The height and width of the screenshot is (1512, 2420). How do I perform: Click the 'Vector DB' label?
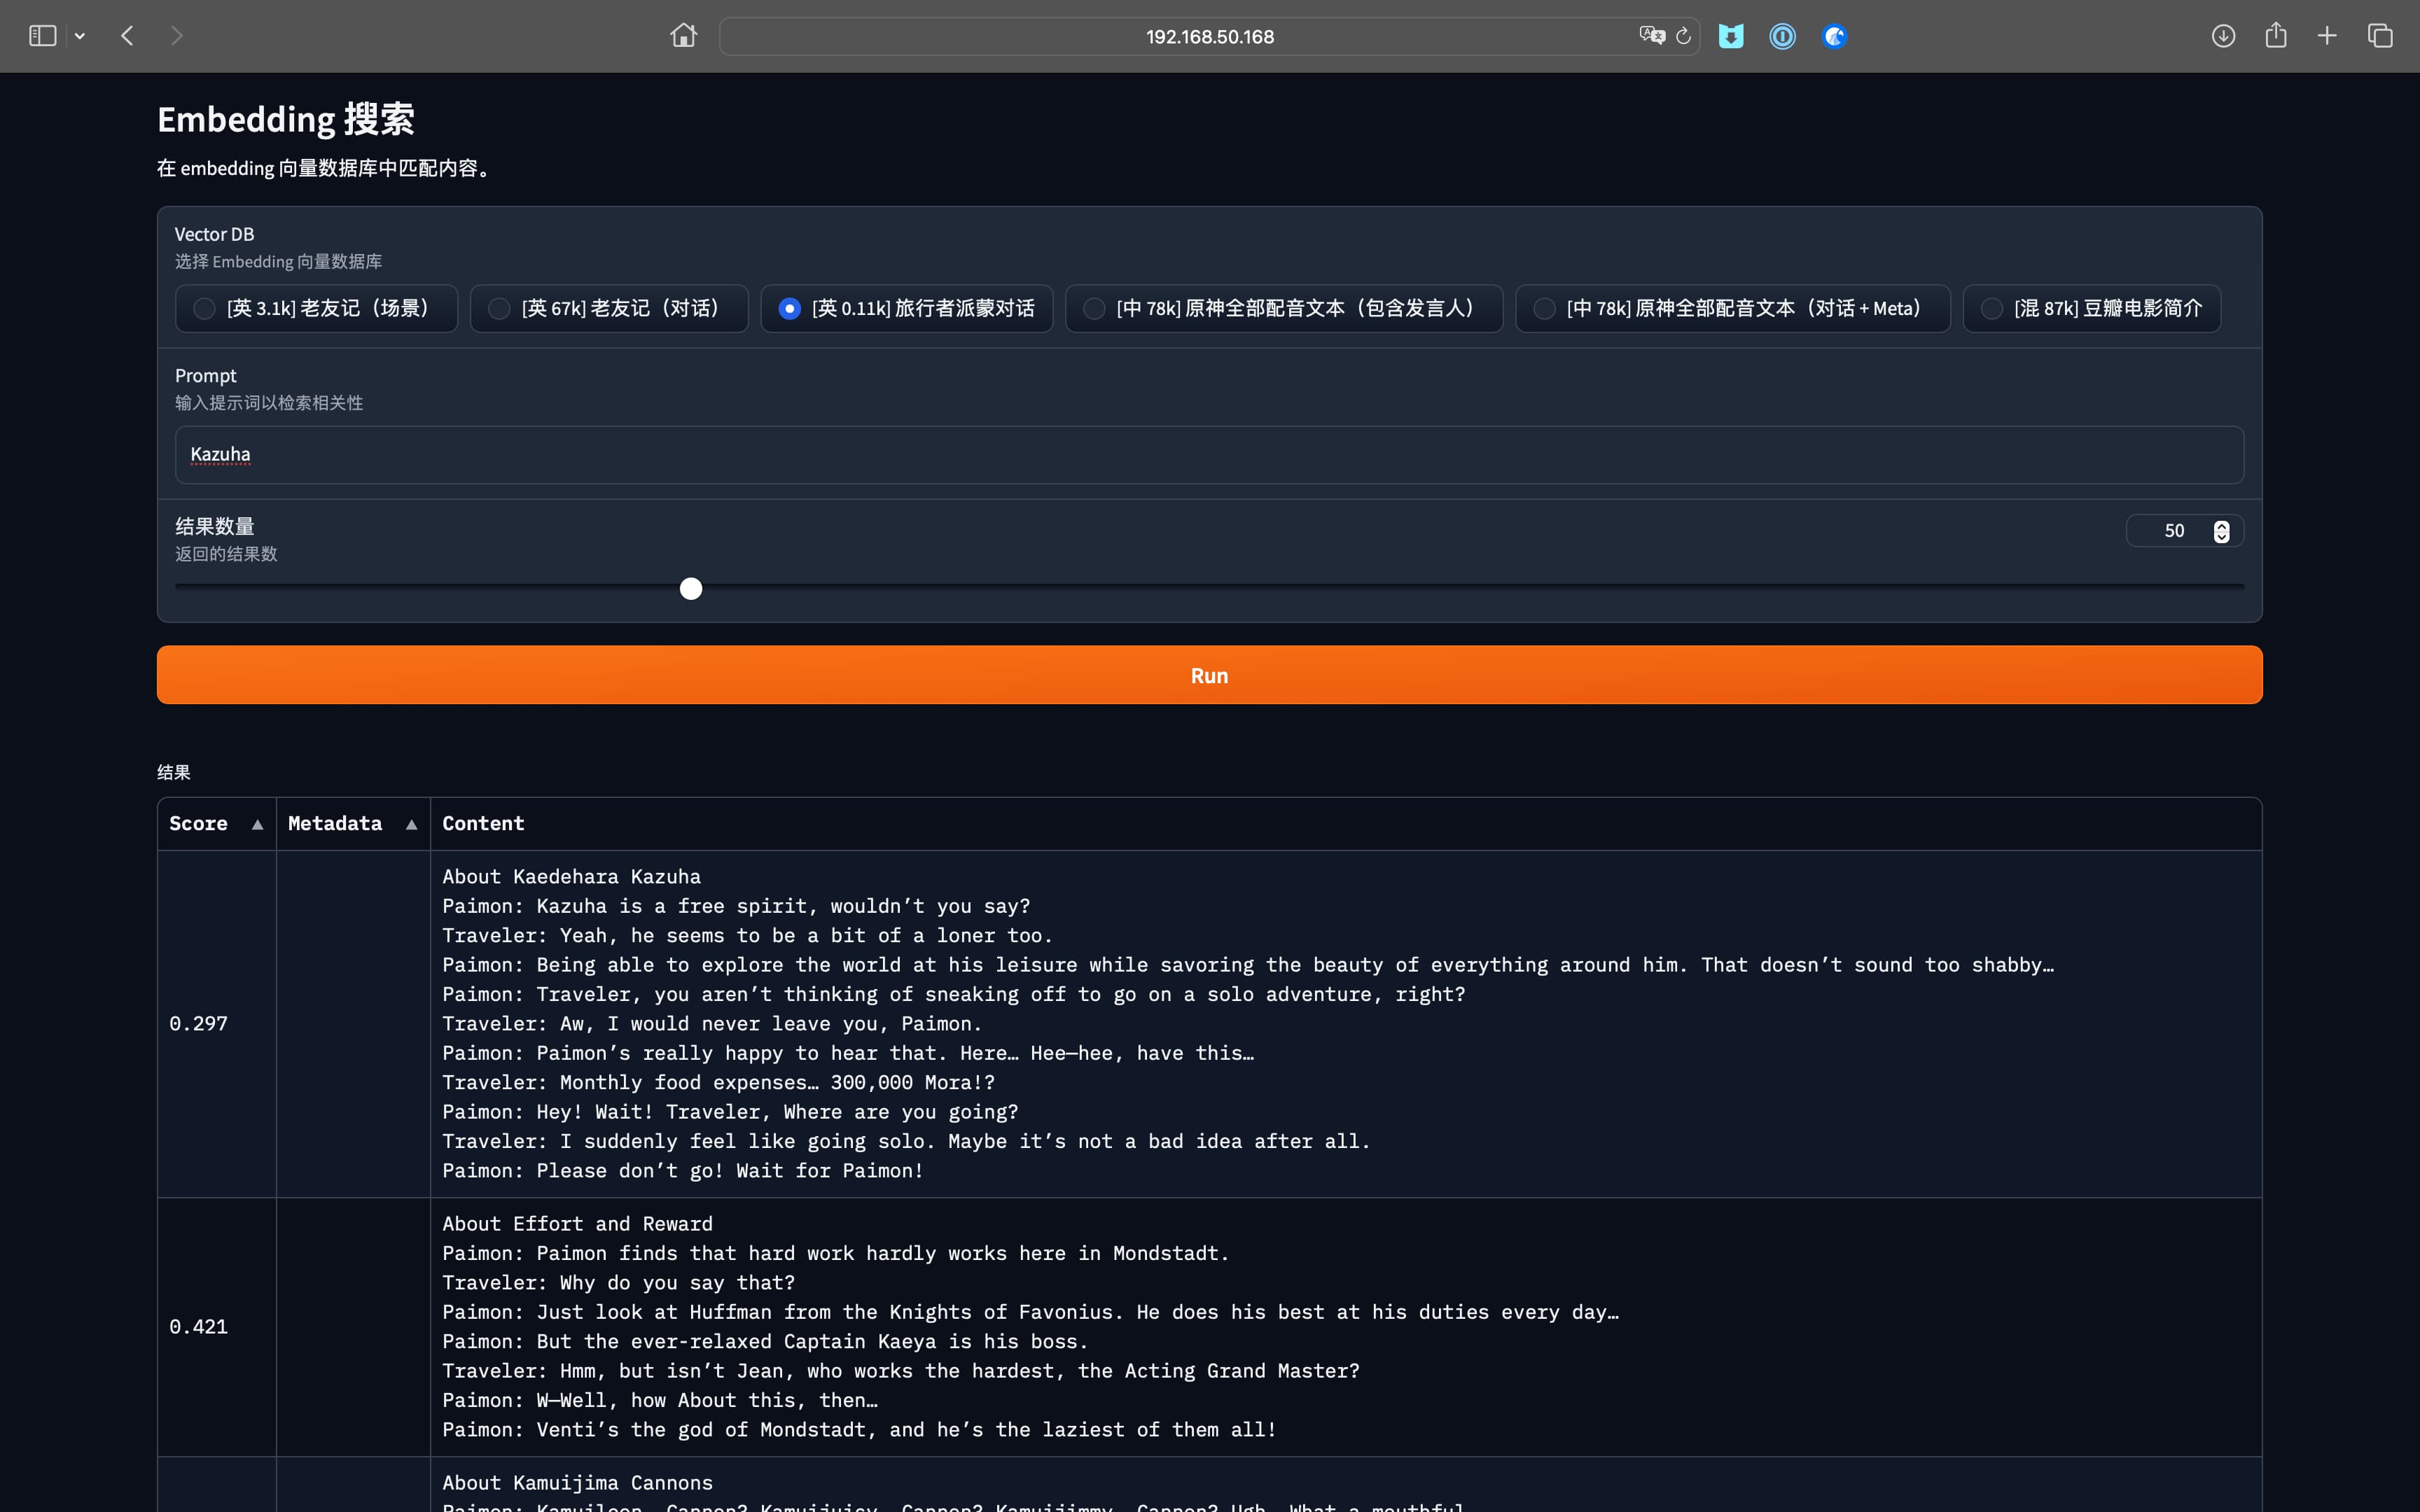coord(214,234)
